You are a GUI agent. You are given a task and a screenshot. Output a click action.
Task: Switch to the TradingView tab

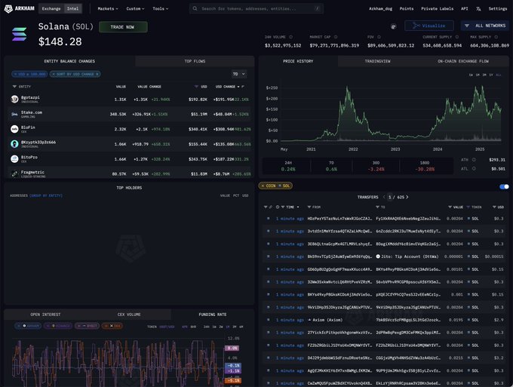click(377, 61)
